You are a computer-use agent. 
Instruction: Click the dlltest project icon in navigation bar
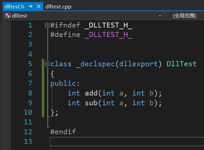click(x=7, y=15)
